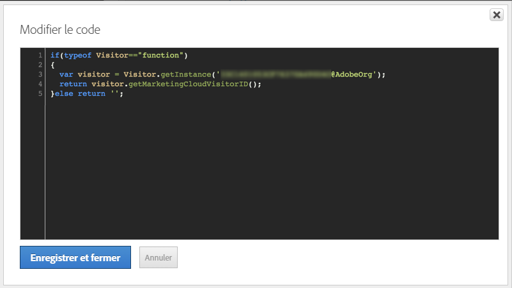Click line number 4 in the gutter

pos(40,84)
